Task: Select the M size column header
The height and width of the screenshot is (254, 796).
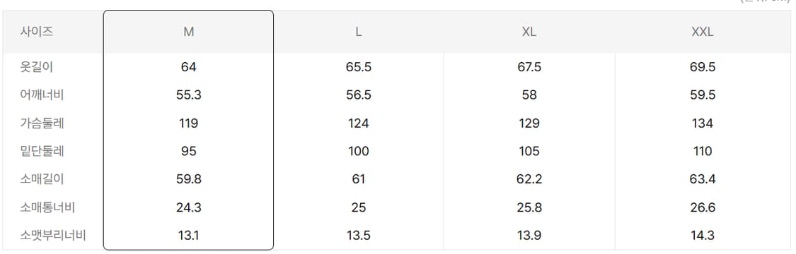Action: 188,32
